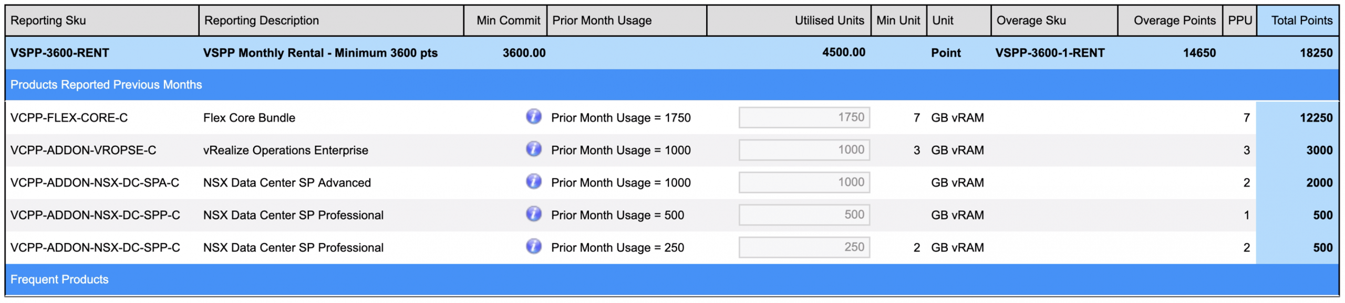Click info icon beside Prior Month Usage = 250
Screen dimensions: 1345x303
533,246
